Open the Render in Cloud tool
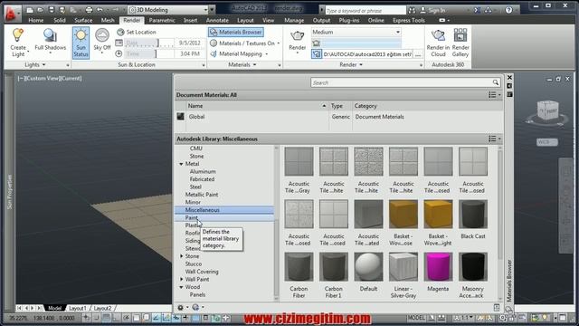The height and width of the screenshot is (326, 579). point(438,43)
